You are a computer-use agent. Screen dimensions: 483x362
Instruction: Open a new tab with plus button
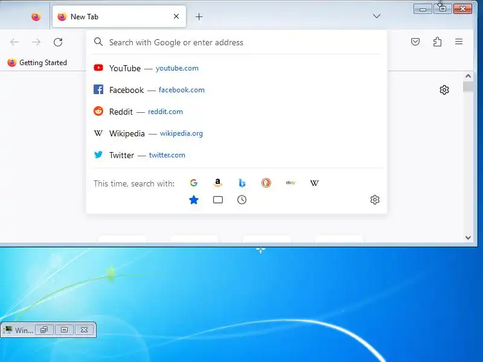pos(199,17)
